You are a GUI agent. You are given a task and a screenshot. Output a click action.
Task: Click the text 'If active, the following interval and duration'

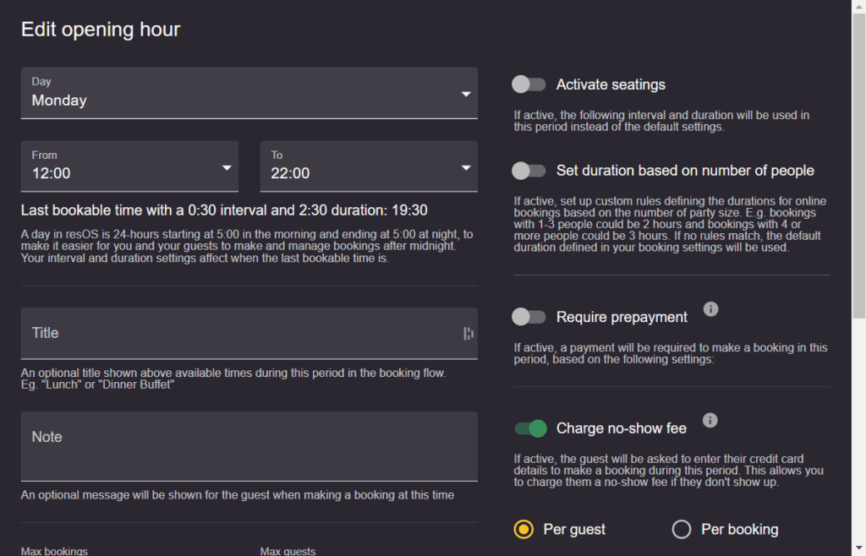(x=661, y=121)
